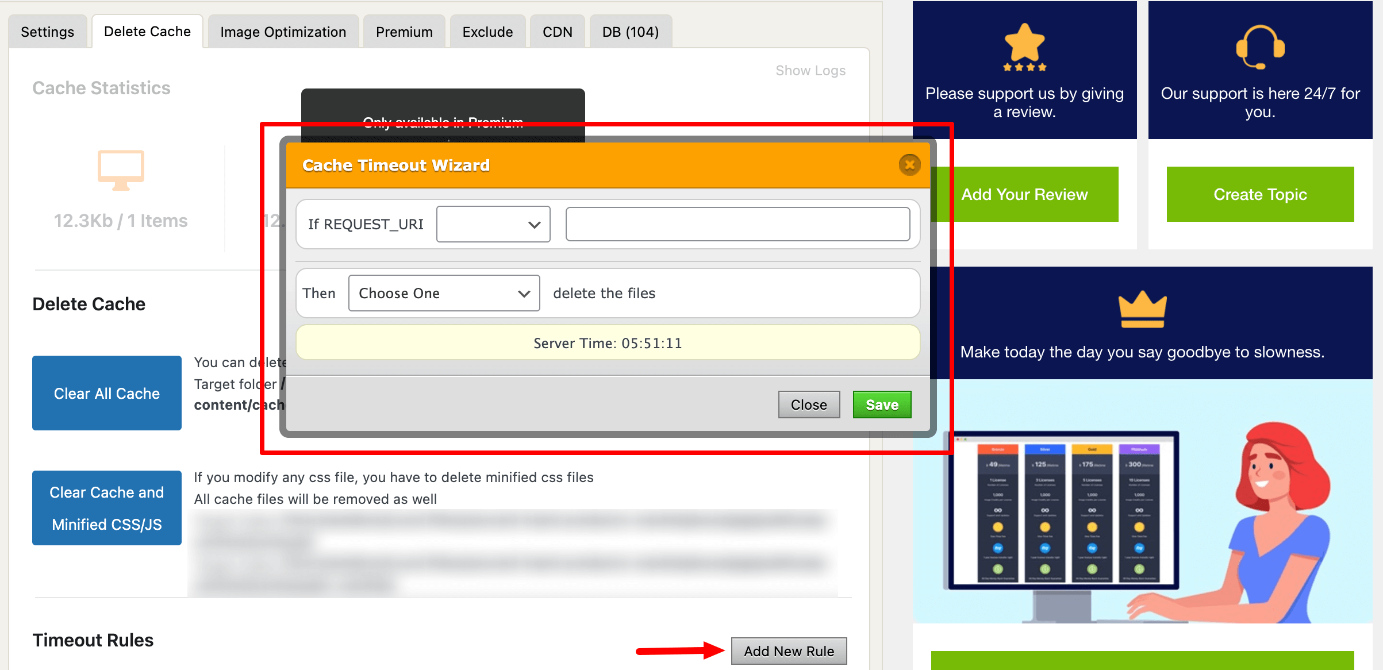Click the Add Your Review button
This screenshot has height=670, width=1383.
tap(1024, 194)
